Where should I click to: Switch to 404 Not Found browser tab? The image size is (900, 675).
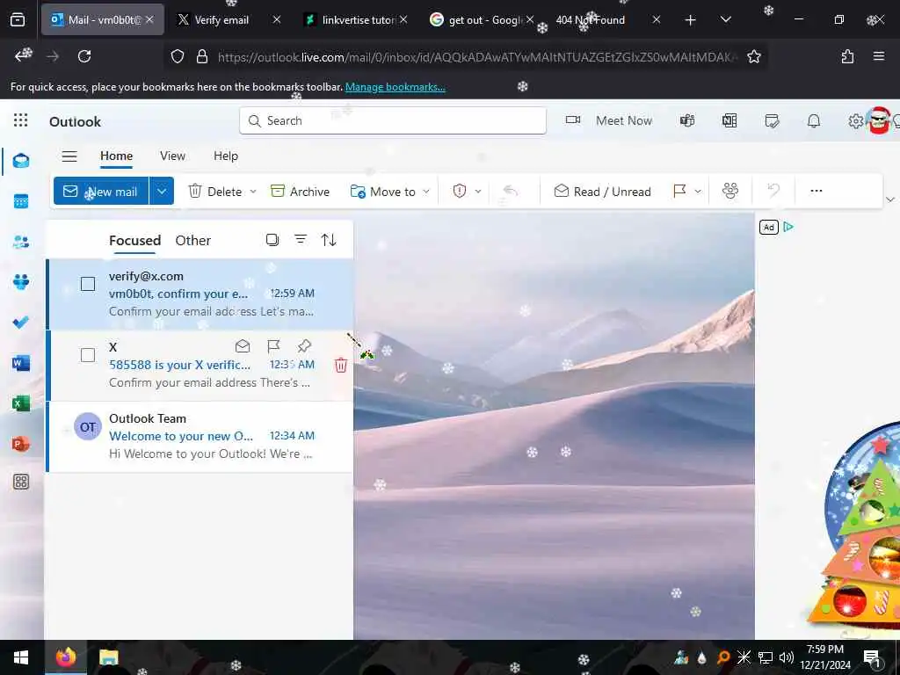tap(607, 19)
